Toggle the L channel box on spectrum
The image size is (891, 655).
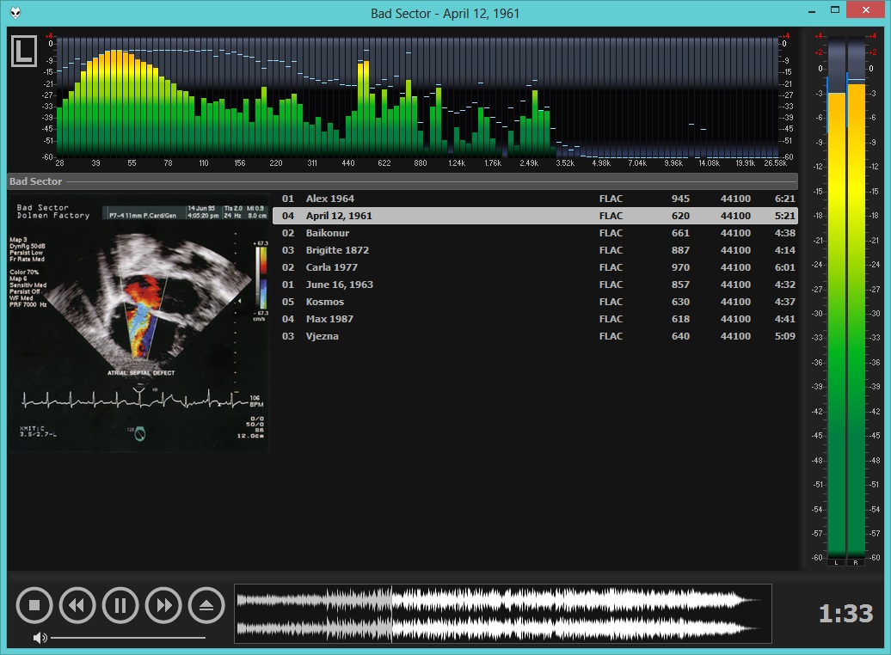[x=25, y=51]
